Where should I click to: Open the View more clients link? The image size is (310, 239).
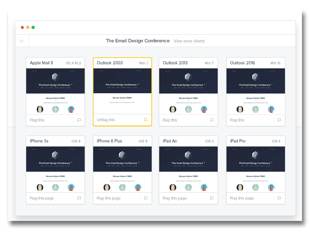[189, 41]
